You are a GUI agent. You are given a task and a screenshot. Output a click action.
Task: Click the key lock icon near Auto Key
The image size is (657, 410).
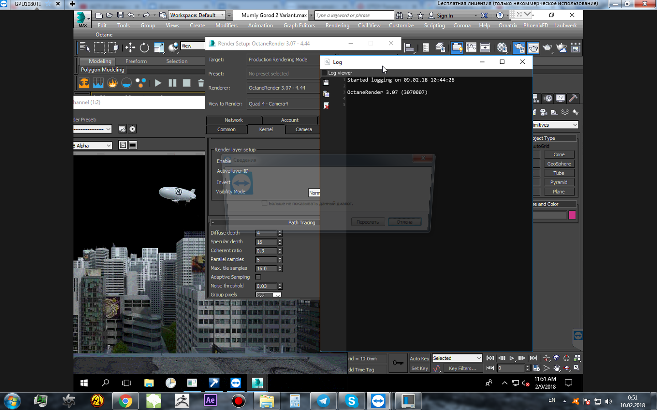tap(398, 363)
